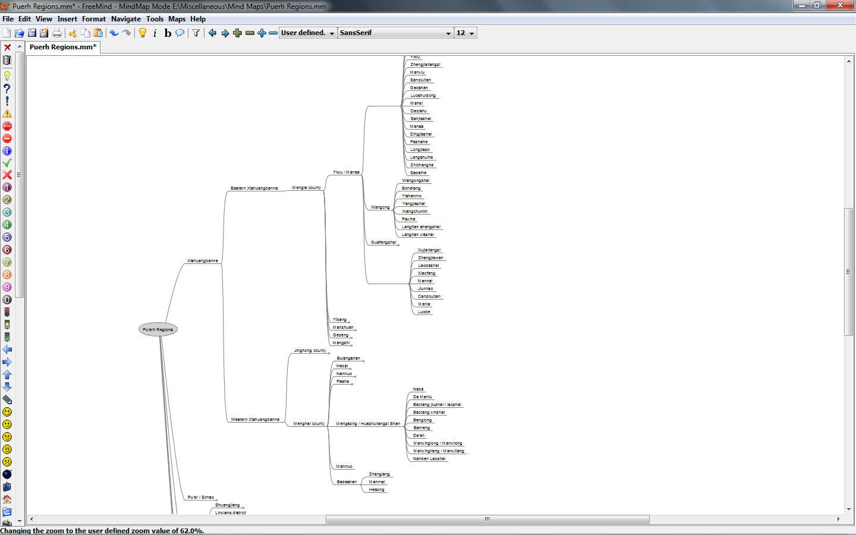
Task: Click the Undo blue arrow icon
Action: pos(114,33)
